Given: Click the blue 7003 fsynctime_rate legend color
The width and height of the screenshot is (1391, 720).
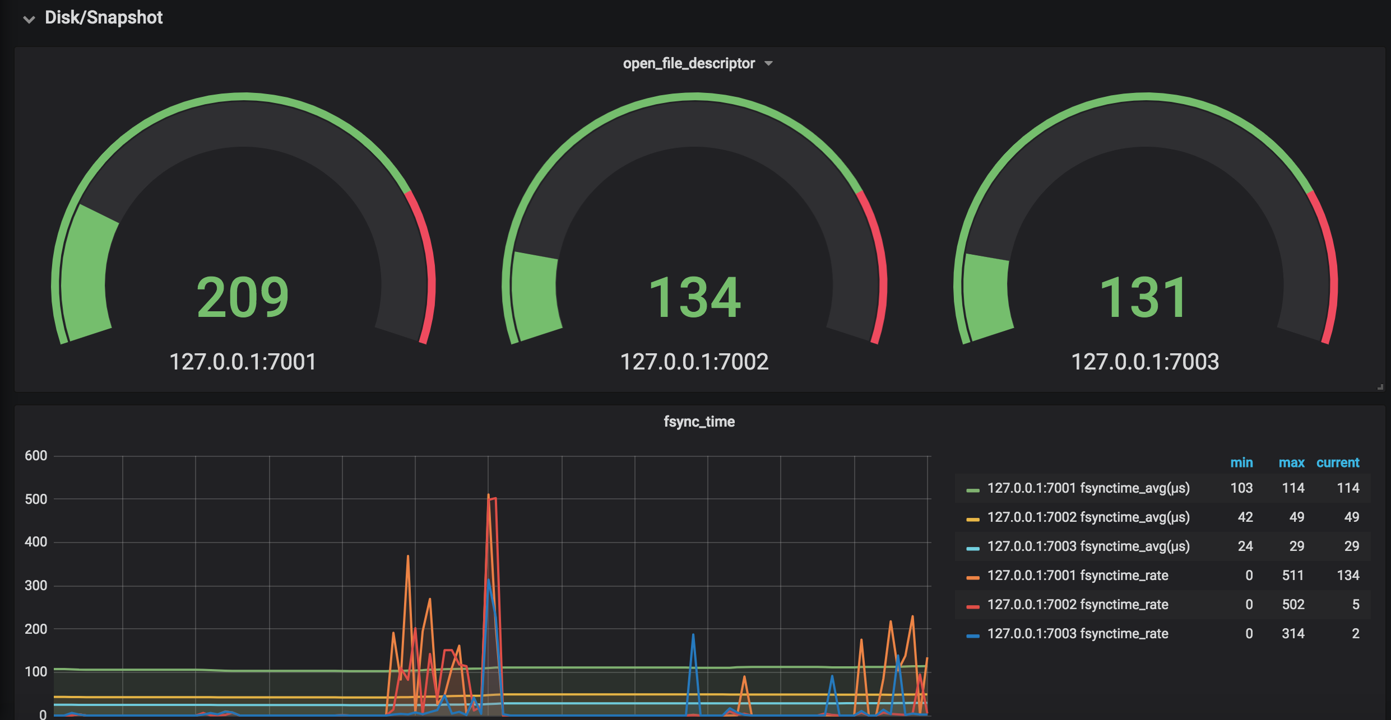Looking at the screenshot, I should click(x=972, y=635).
